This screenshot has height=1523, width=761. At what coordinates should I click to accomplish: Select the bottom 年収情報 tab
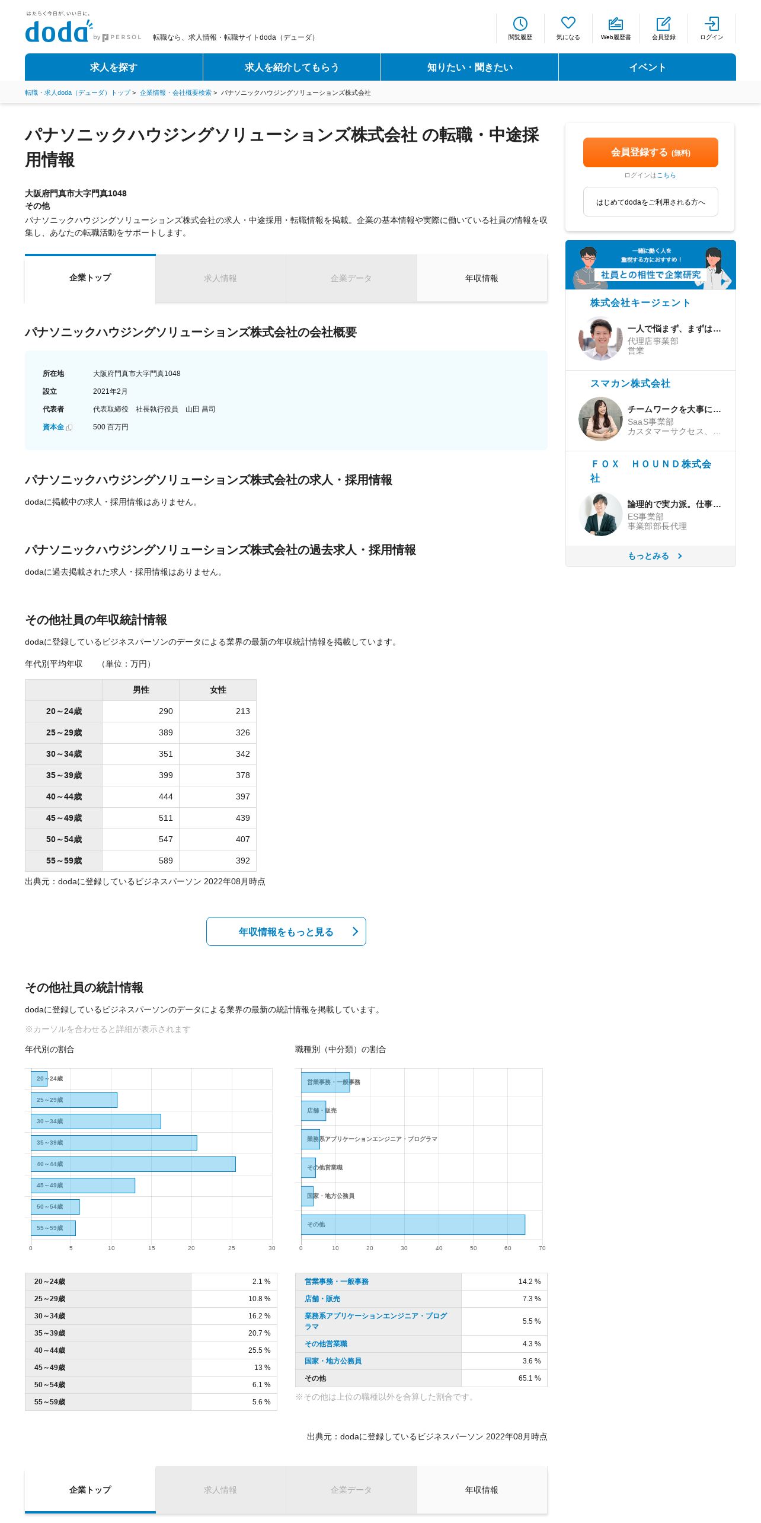click(x=482, y=1490)
